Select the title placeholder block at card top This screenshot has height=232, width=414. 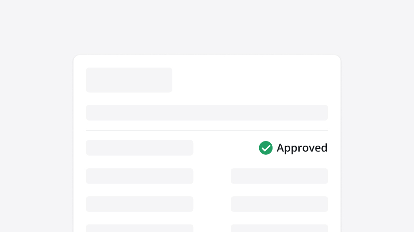pyautogui.click(x=129, y=80)
